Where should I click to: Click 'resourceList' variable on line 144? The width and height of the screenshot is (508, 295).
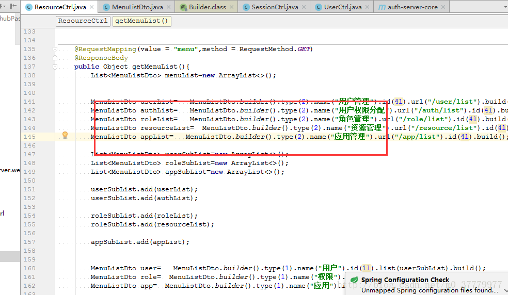click(x=165, y=127)
